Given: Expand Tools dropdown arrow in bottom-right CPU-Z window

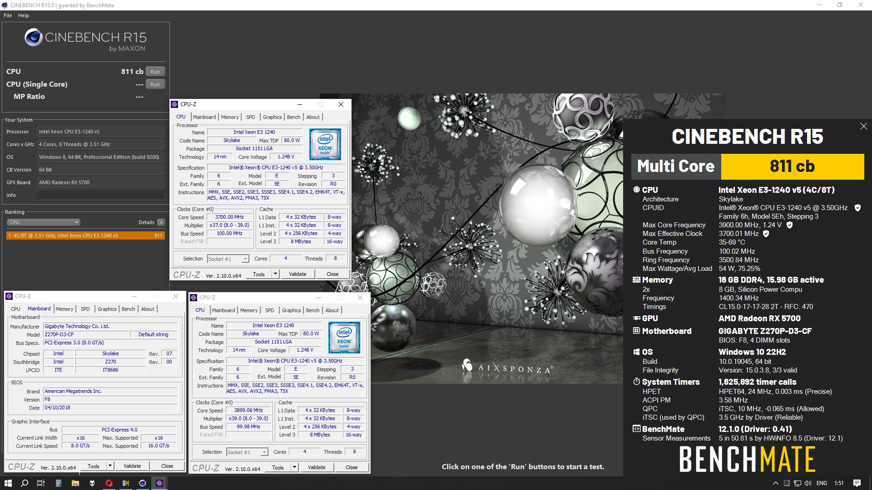Looking at the screenshot, I should click(294, 467).
